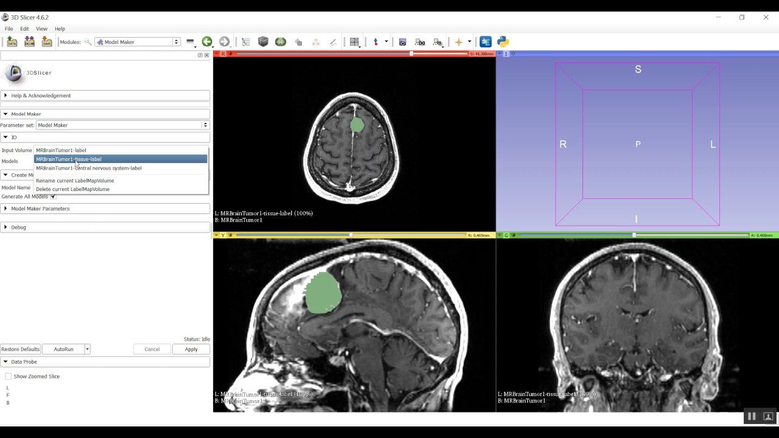Expand Help & Acknowledgement section
779x438 pixels.
(105, 96)
